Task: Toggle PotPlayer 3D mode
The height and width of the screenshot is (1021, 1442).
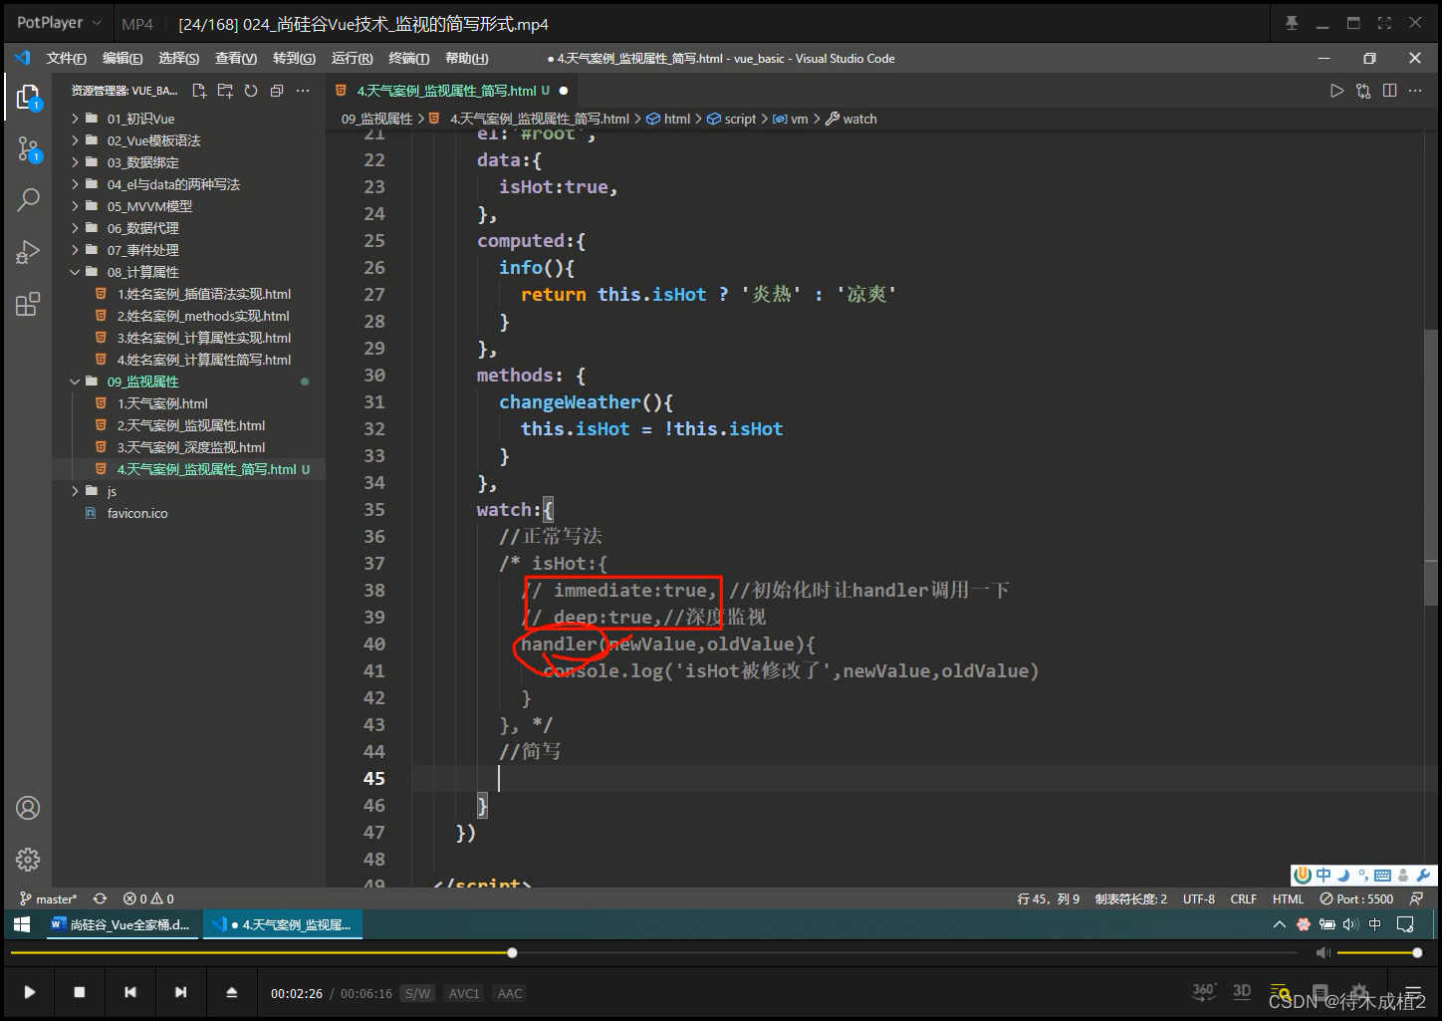Action: click(x=1242, y=991)
